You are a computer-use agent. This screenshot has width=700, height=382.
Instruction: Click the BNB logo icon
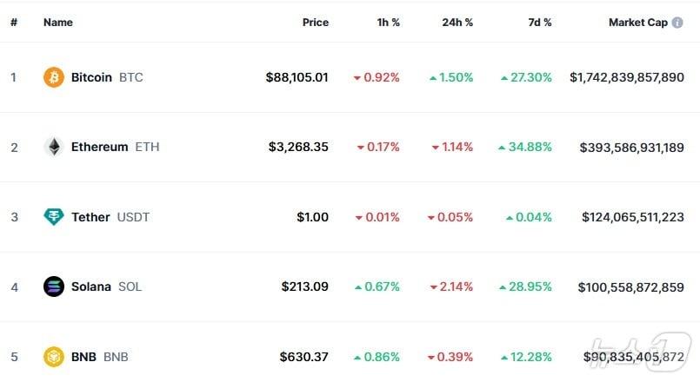point(54,356)
